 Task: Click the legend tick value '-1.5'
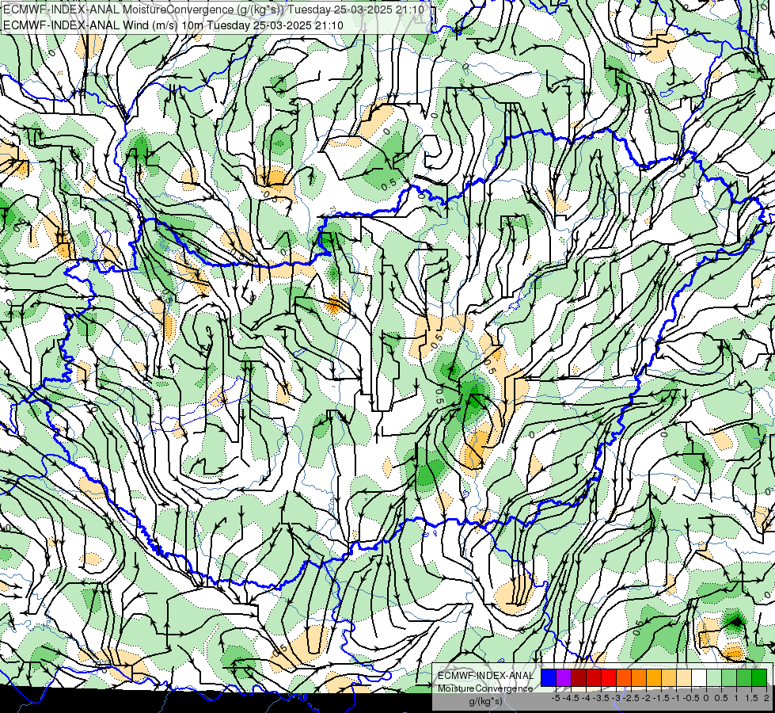(661, 698)
